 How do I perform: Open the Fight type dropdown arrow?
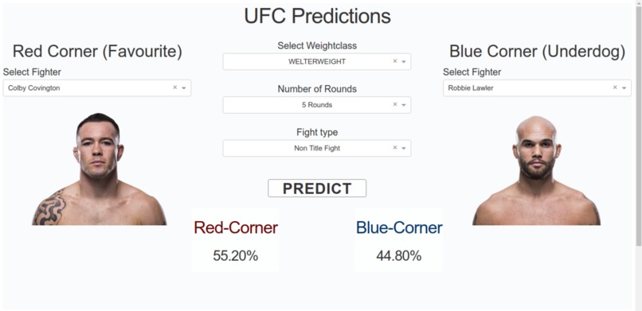click(x=404, y=149)
